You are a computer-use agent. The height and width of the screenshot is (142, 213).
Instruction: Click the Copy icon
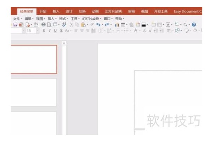(77, 24)
